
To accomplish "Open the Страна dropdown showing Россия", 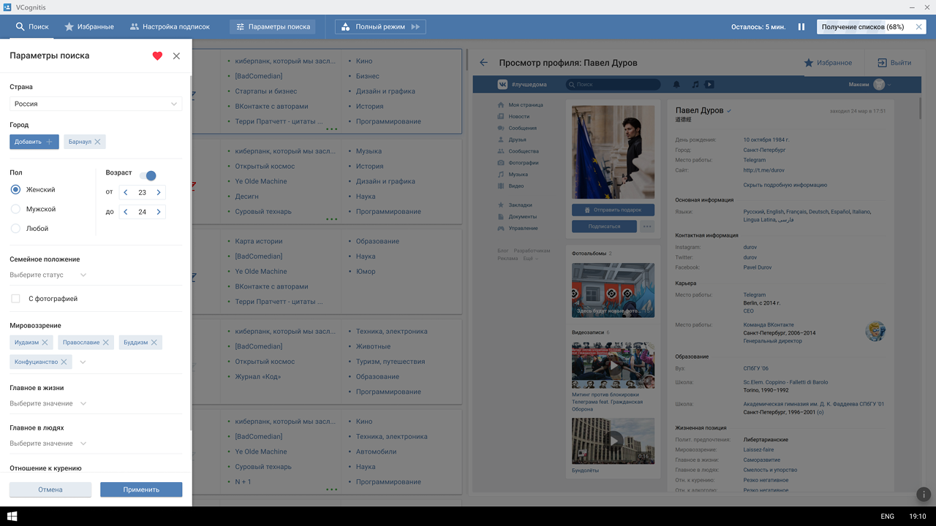I will click(96, 104).
